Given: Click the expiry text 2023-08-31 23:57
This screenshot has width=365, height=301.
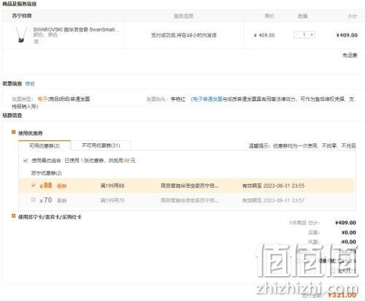Looking at the screenshot, I should tap(284, 200).
